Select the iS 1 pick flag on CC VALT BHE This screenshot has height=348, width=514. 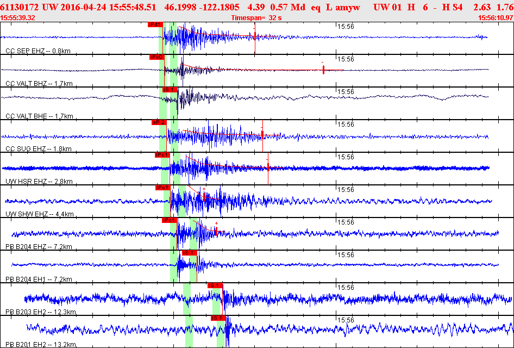coord(170,90)
